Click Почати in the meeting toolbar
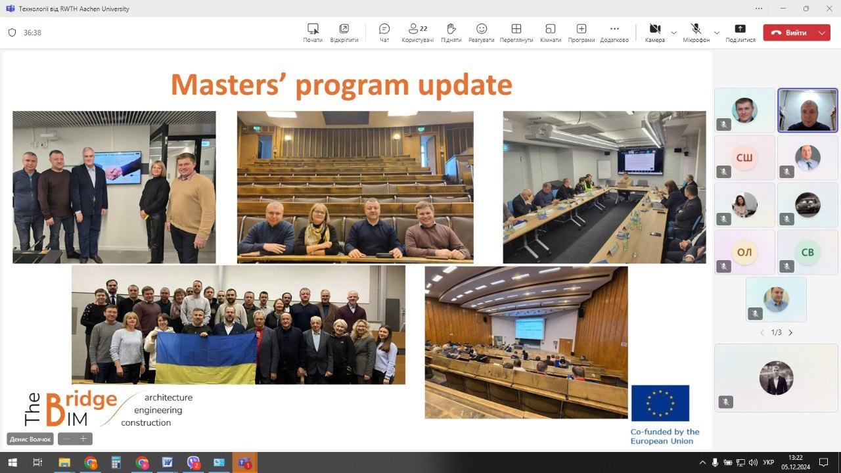Viewport: 841px width, 473px height. click(x=313, y=33)
